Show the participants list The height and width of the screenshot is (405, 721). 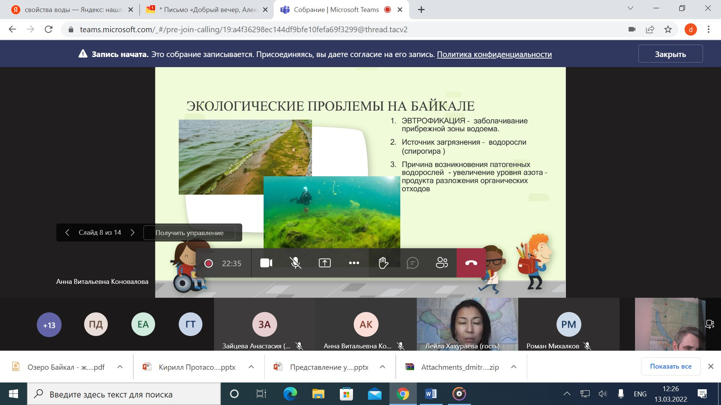pos(442,263)
